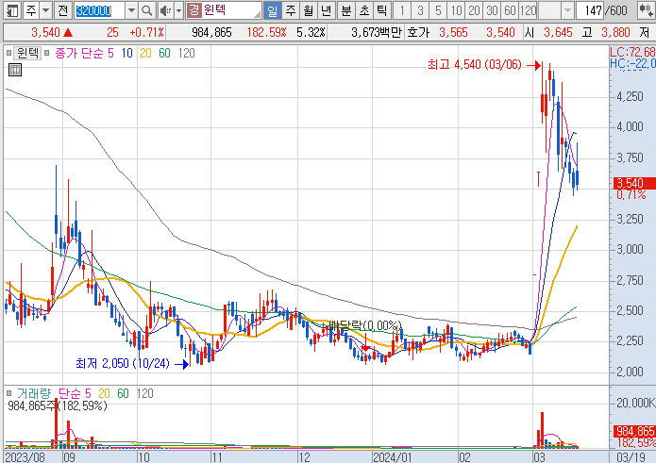Select the 3 interval button
Viewport: 656px width, 463px height.
coord(420,10)
